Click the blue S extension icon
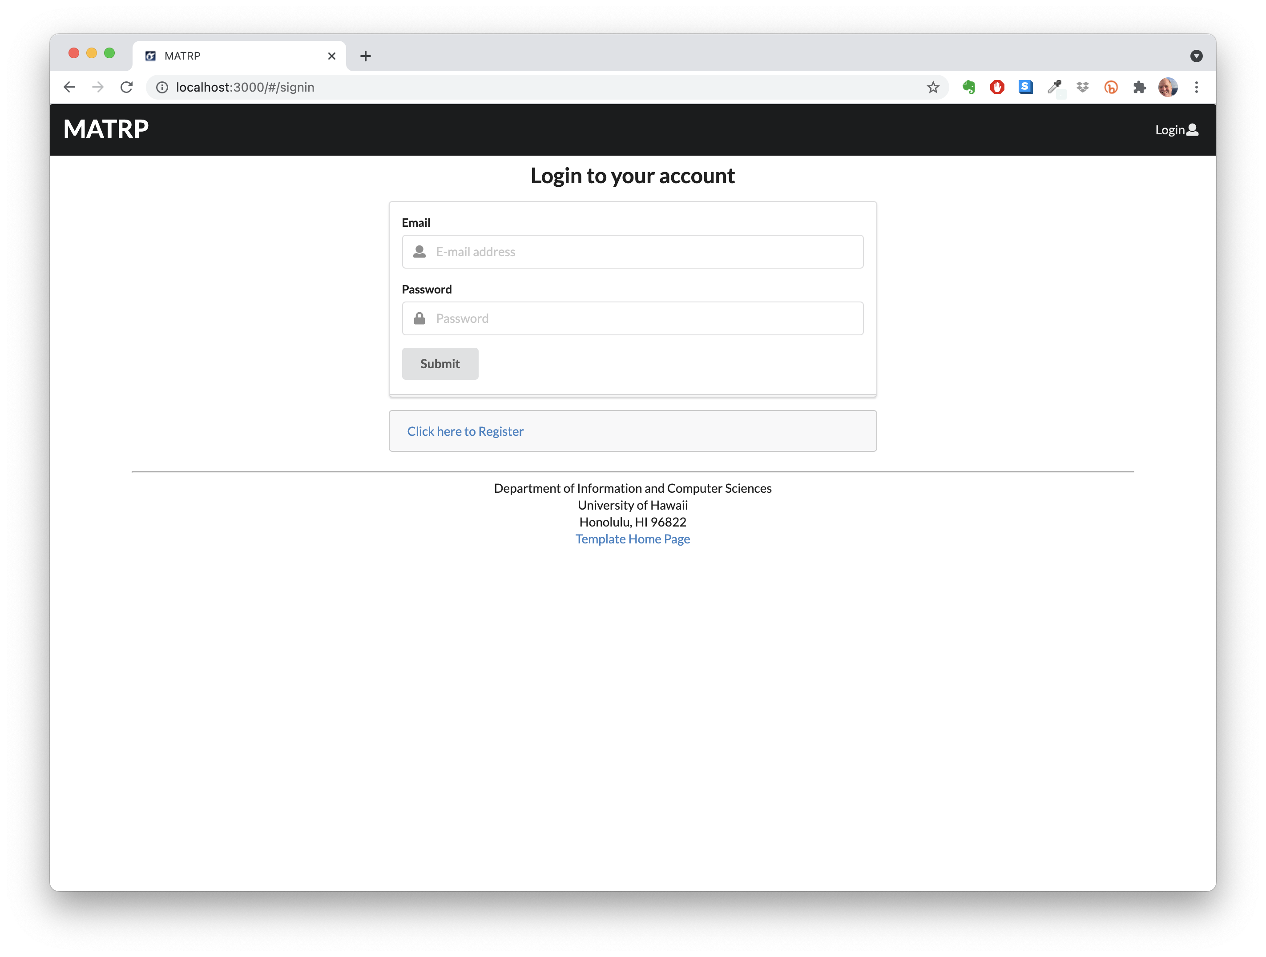1266x957 pixels. click(x=1026, y=87)
